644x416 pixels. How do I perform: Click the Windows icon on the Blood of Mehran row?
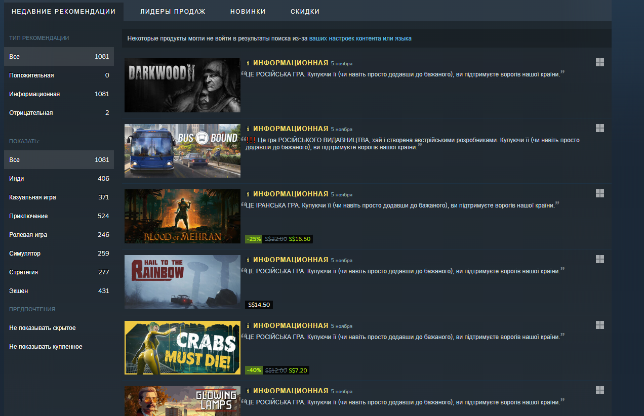[x=600, y=193]
